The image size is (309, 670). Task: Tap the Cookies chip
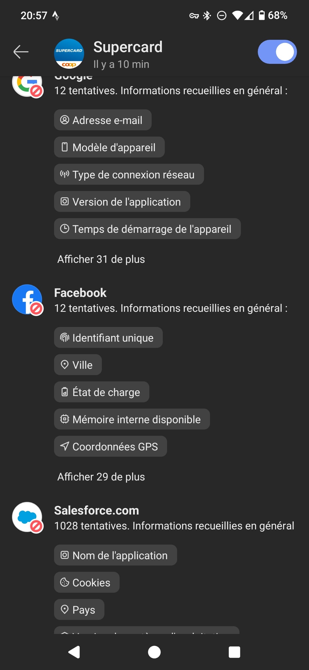click(87, 582)
